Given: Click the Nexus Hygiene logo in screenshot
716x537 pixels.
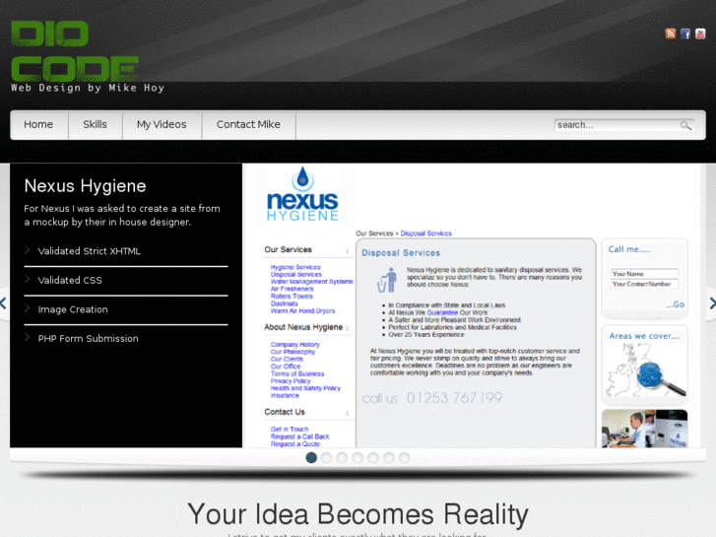Looking at the screenshot, I should click(302, 194).
